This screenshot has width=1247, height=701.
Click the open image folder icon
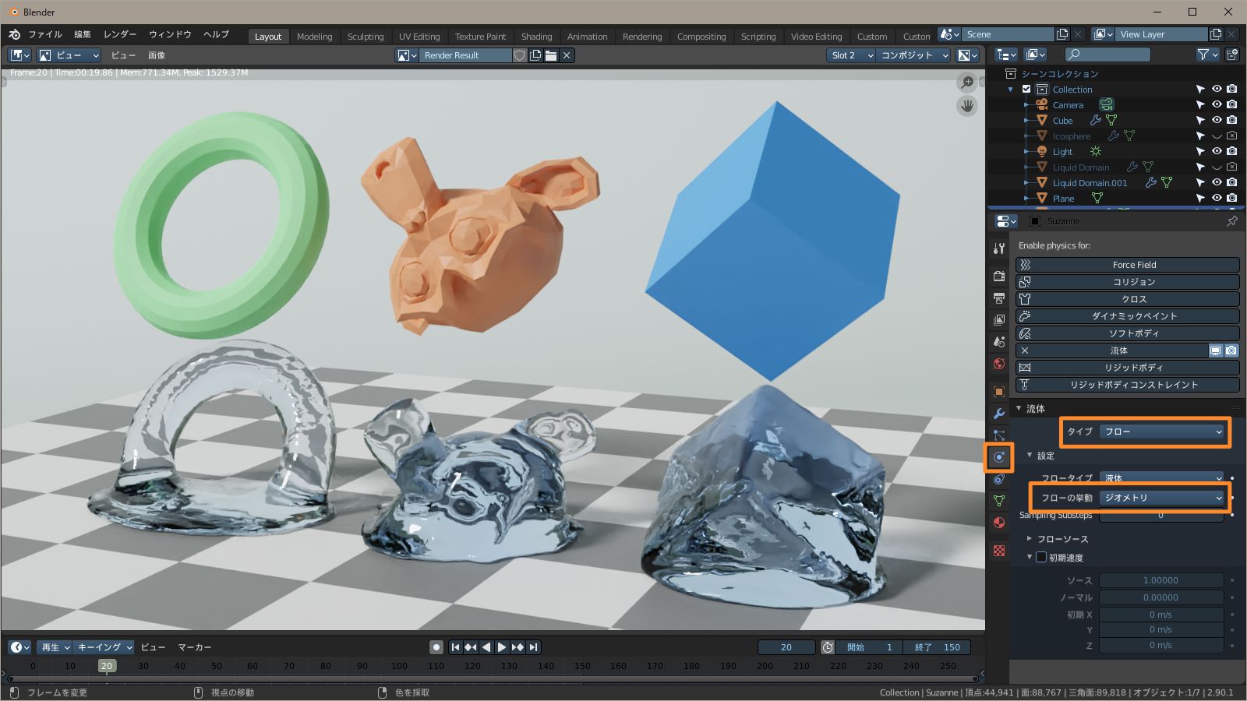(551, 55)
